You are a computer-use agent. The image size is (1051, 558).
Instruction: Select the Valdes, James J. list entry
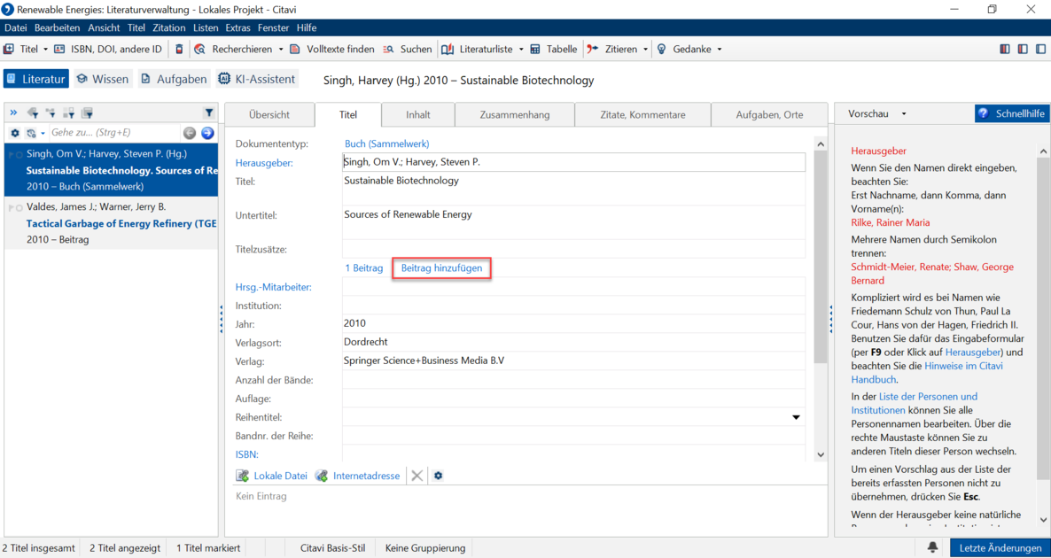point(112,222)
